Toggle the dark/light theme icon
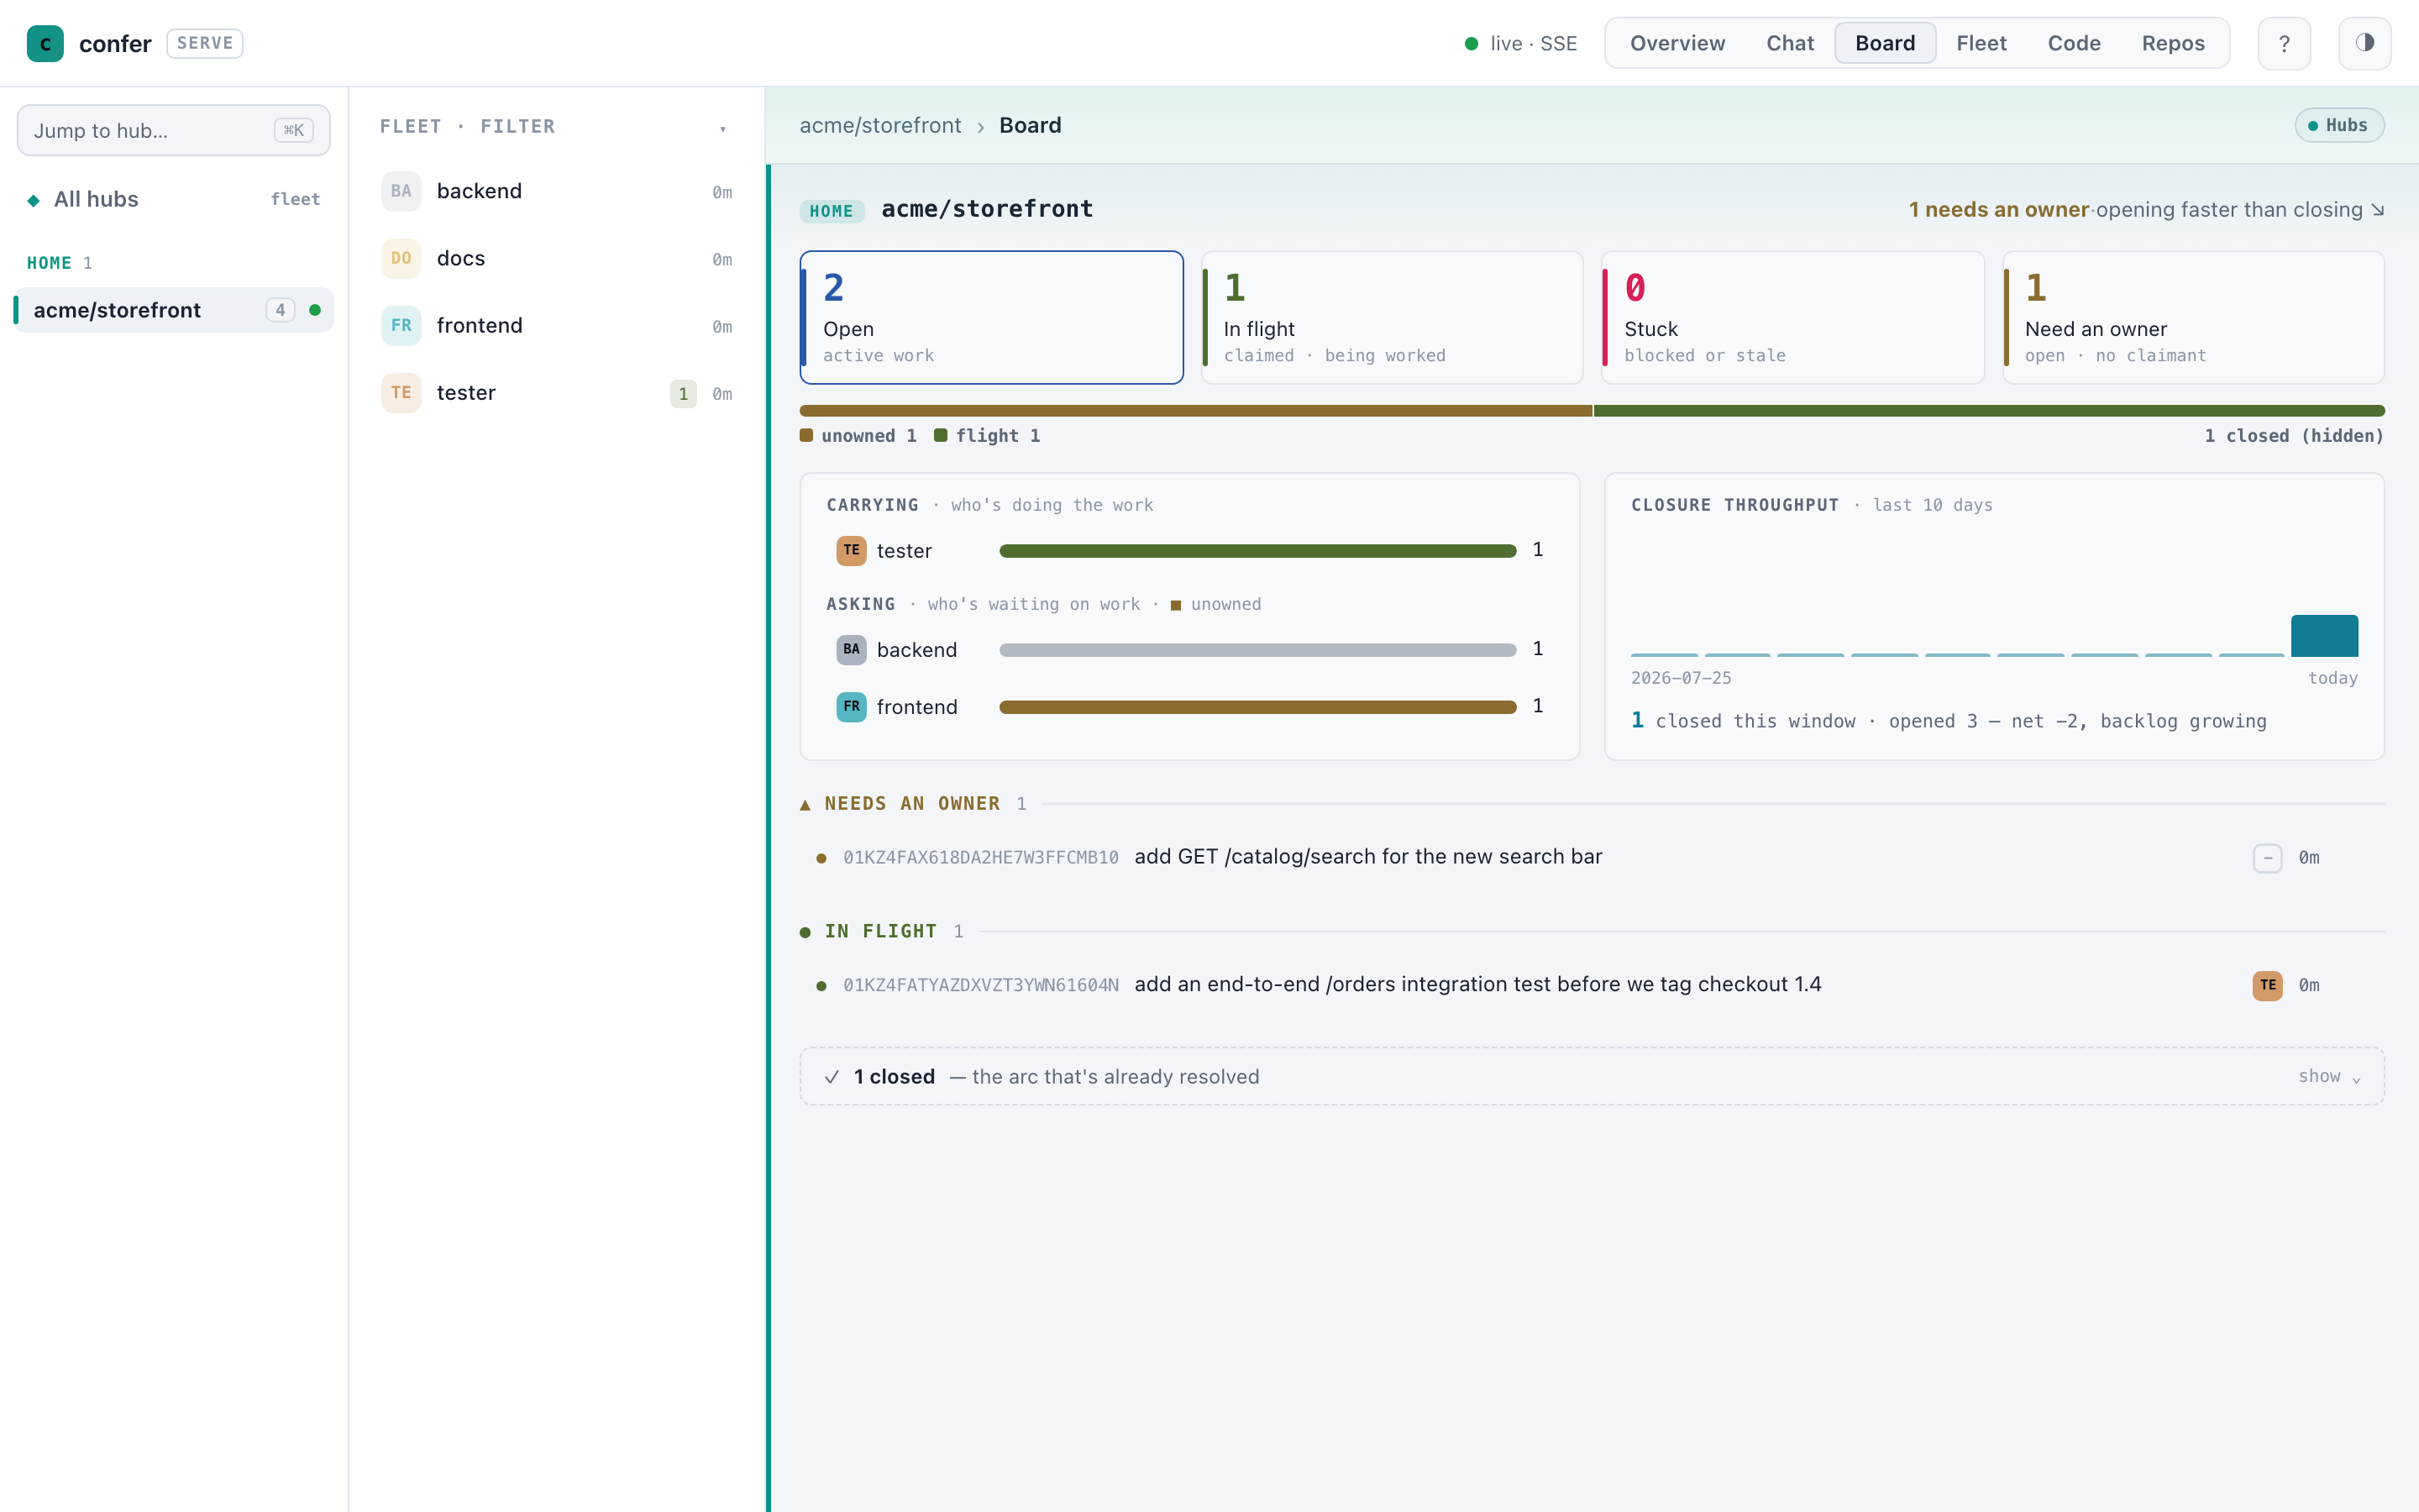 coord(2364,43)
